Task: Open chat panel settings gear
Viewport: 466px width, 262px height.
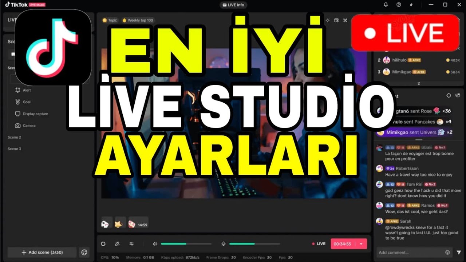Action: click(x=449, y=95)
